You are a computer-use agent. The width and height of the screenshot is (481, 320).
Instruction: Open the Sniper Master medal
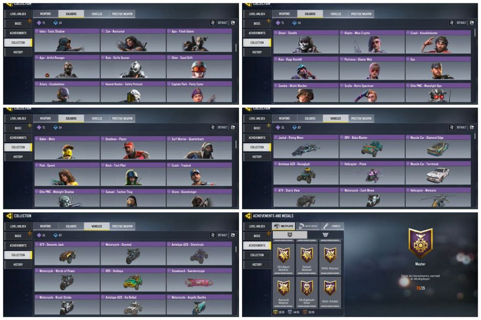[x=307, y=259]
